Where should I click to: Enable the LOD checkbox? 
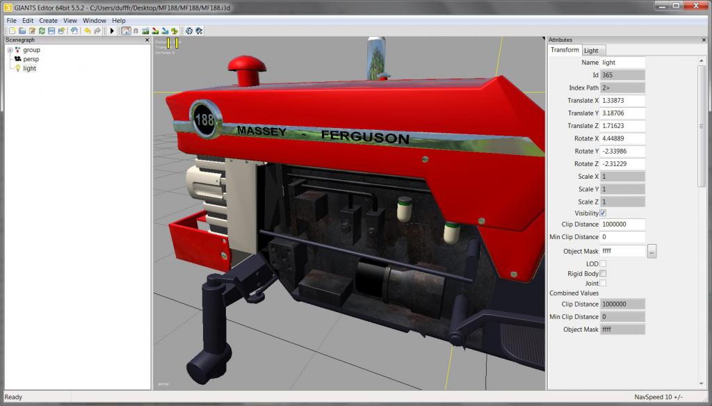(x=603, y=263)
